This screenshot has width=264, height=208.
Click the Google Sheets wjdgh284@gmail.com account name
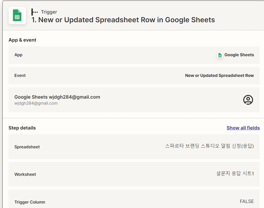57,97
